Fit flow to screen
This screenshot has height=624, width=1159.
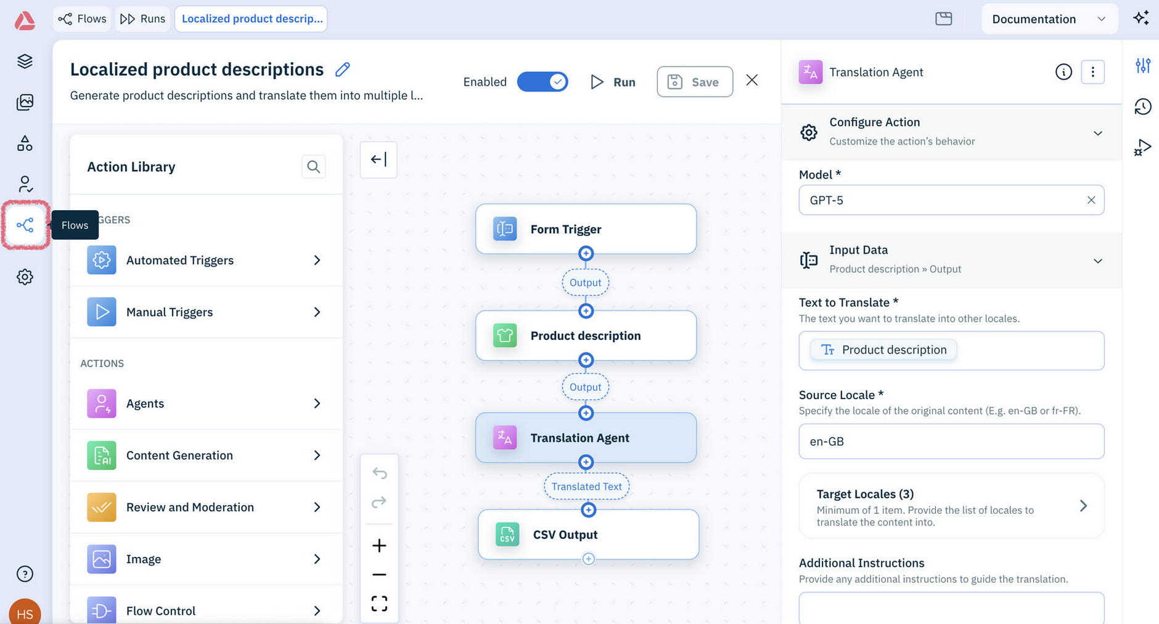click(x=379, y=603)
